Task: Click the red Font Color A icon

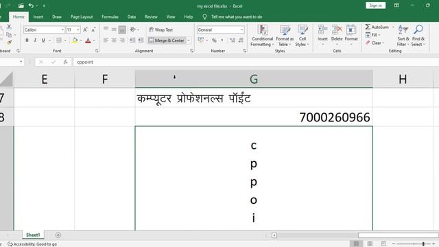Action: (88, 40)
